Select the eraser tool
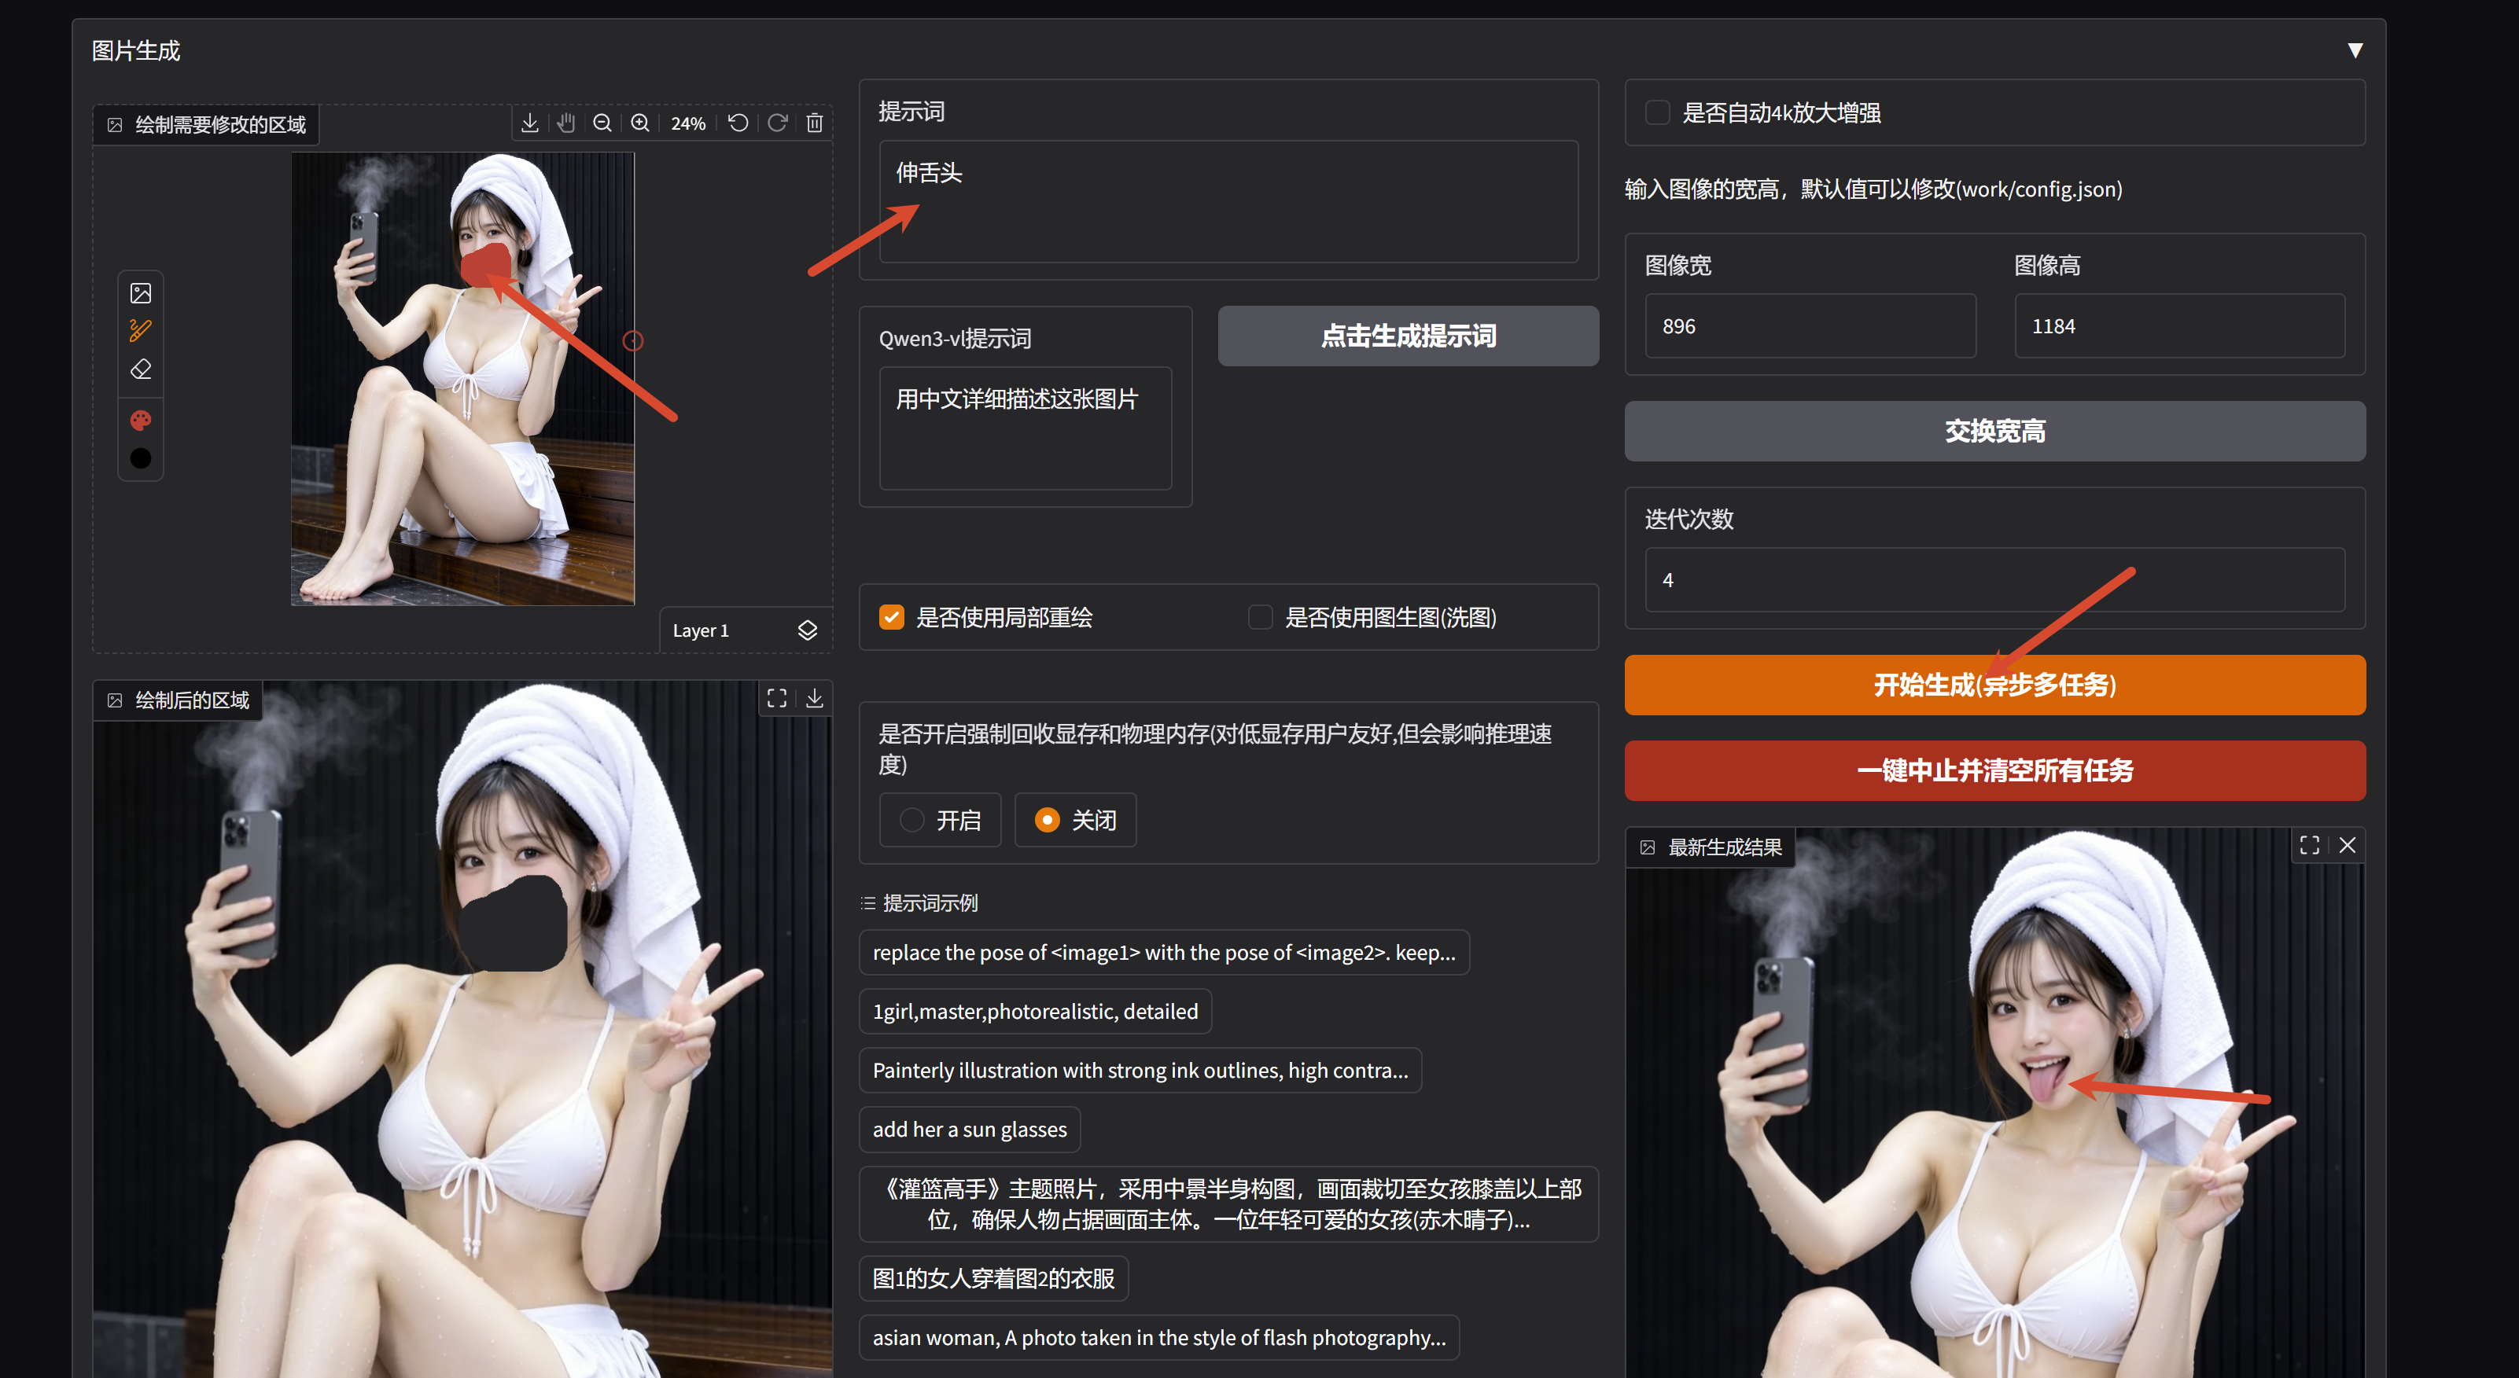Viewport: 2519px width, 1378px height. (141, 369)
